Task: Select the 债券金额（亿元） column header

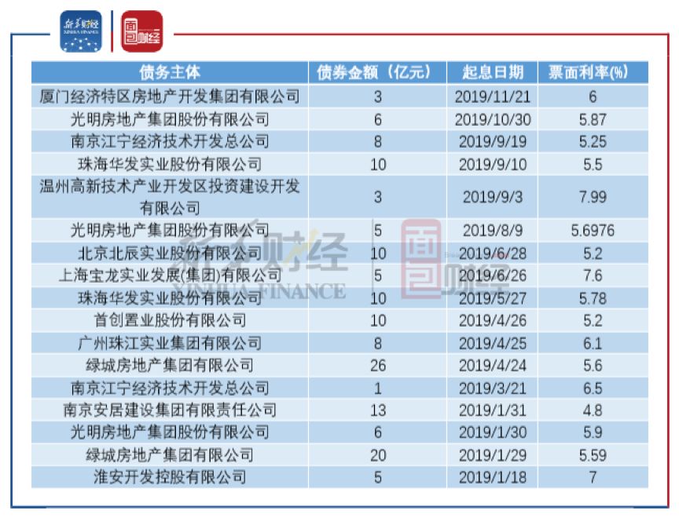Action: pos(377,72)
